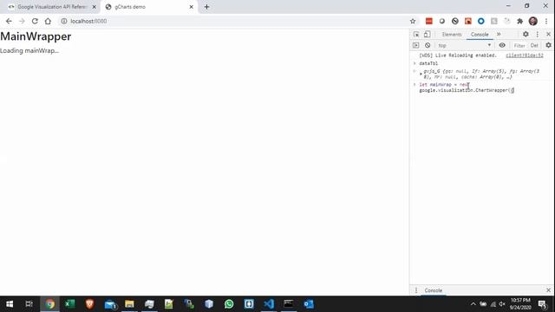Show more DevTools tabs via double chevron

(x=499, y=35)
